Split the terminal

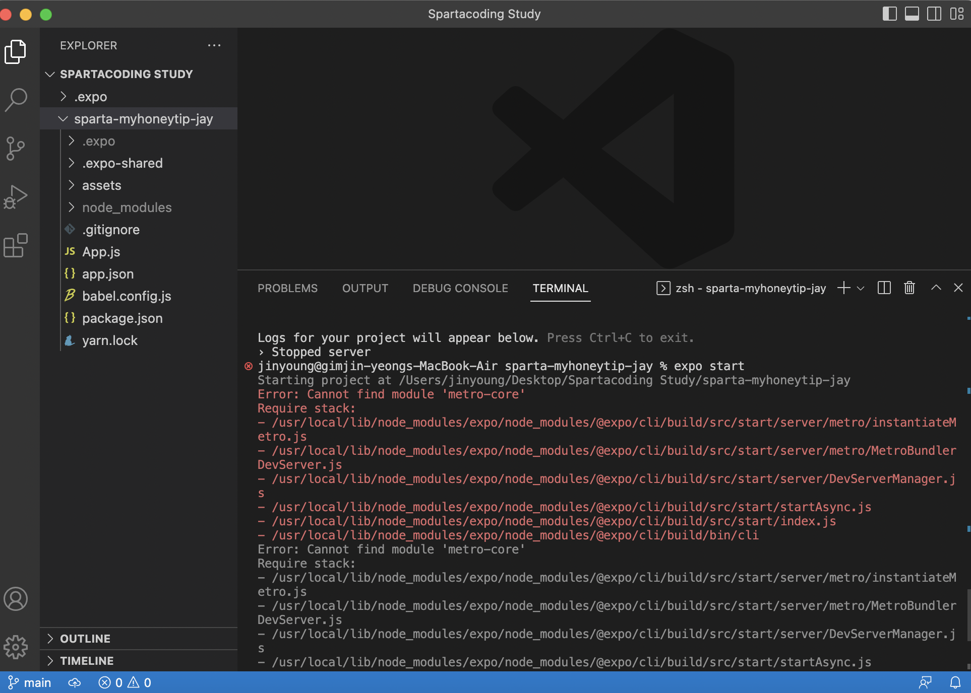coord(884,288)
